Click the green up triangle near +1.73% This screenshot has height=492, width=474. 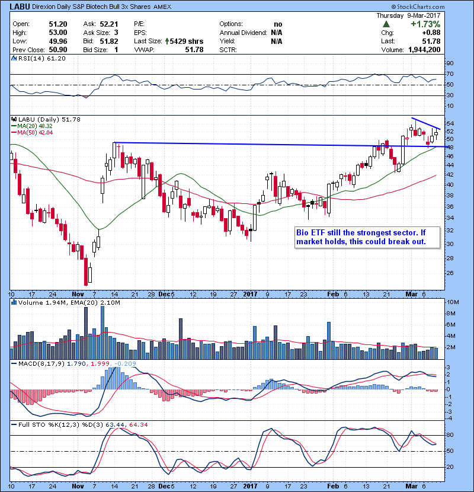pyautogui.click(x=386, y=24)
